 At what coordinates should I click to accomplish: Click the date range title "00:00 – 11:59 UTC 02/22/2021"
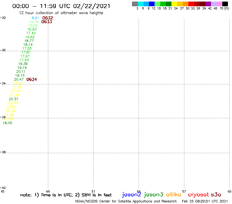(x=61, y=6)
